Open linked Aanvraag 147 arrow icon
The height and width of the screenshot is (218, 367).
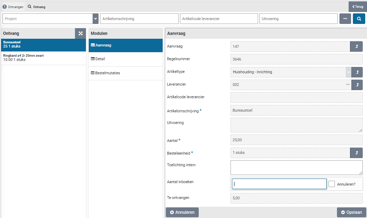[x=356, y=46]
